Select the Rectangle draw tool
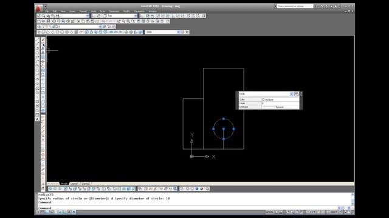The image size is (389, 218). tap(37, 57)
